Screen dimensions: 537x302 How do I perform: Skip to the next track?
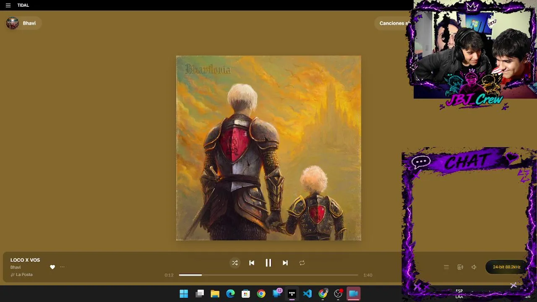(x=285, y=263)
